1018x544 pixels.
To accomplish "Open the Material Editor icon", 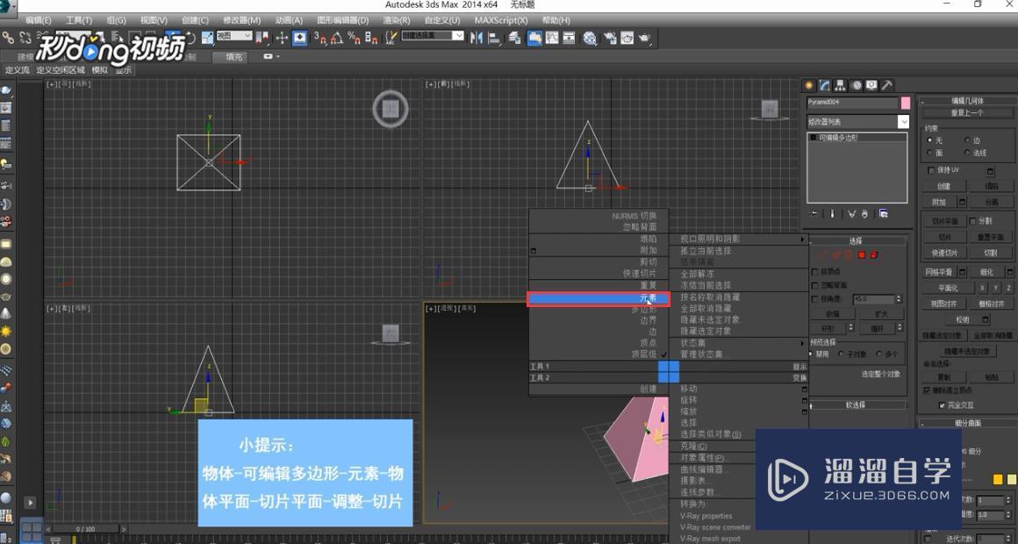I will point(589,38).
